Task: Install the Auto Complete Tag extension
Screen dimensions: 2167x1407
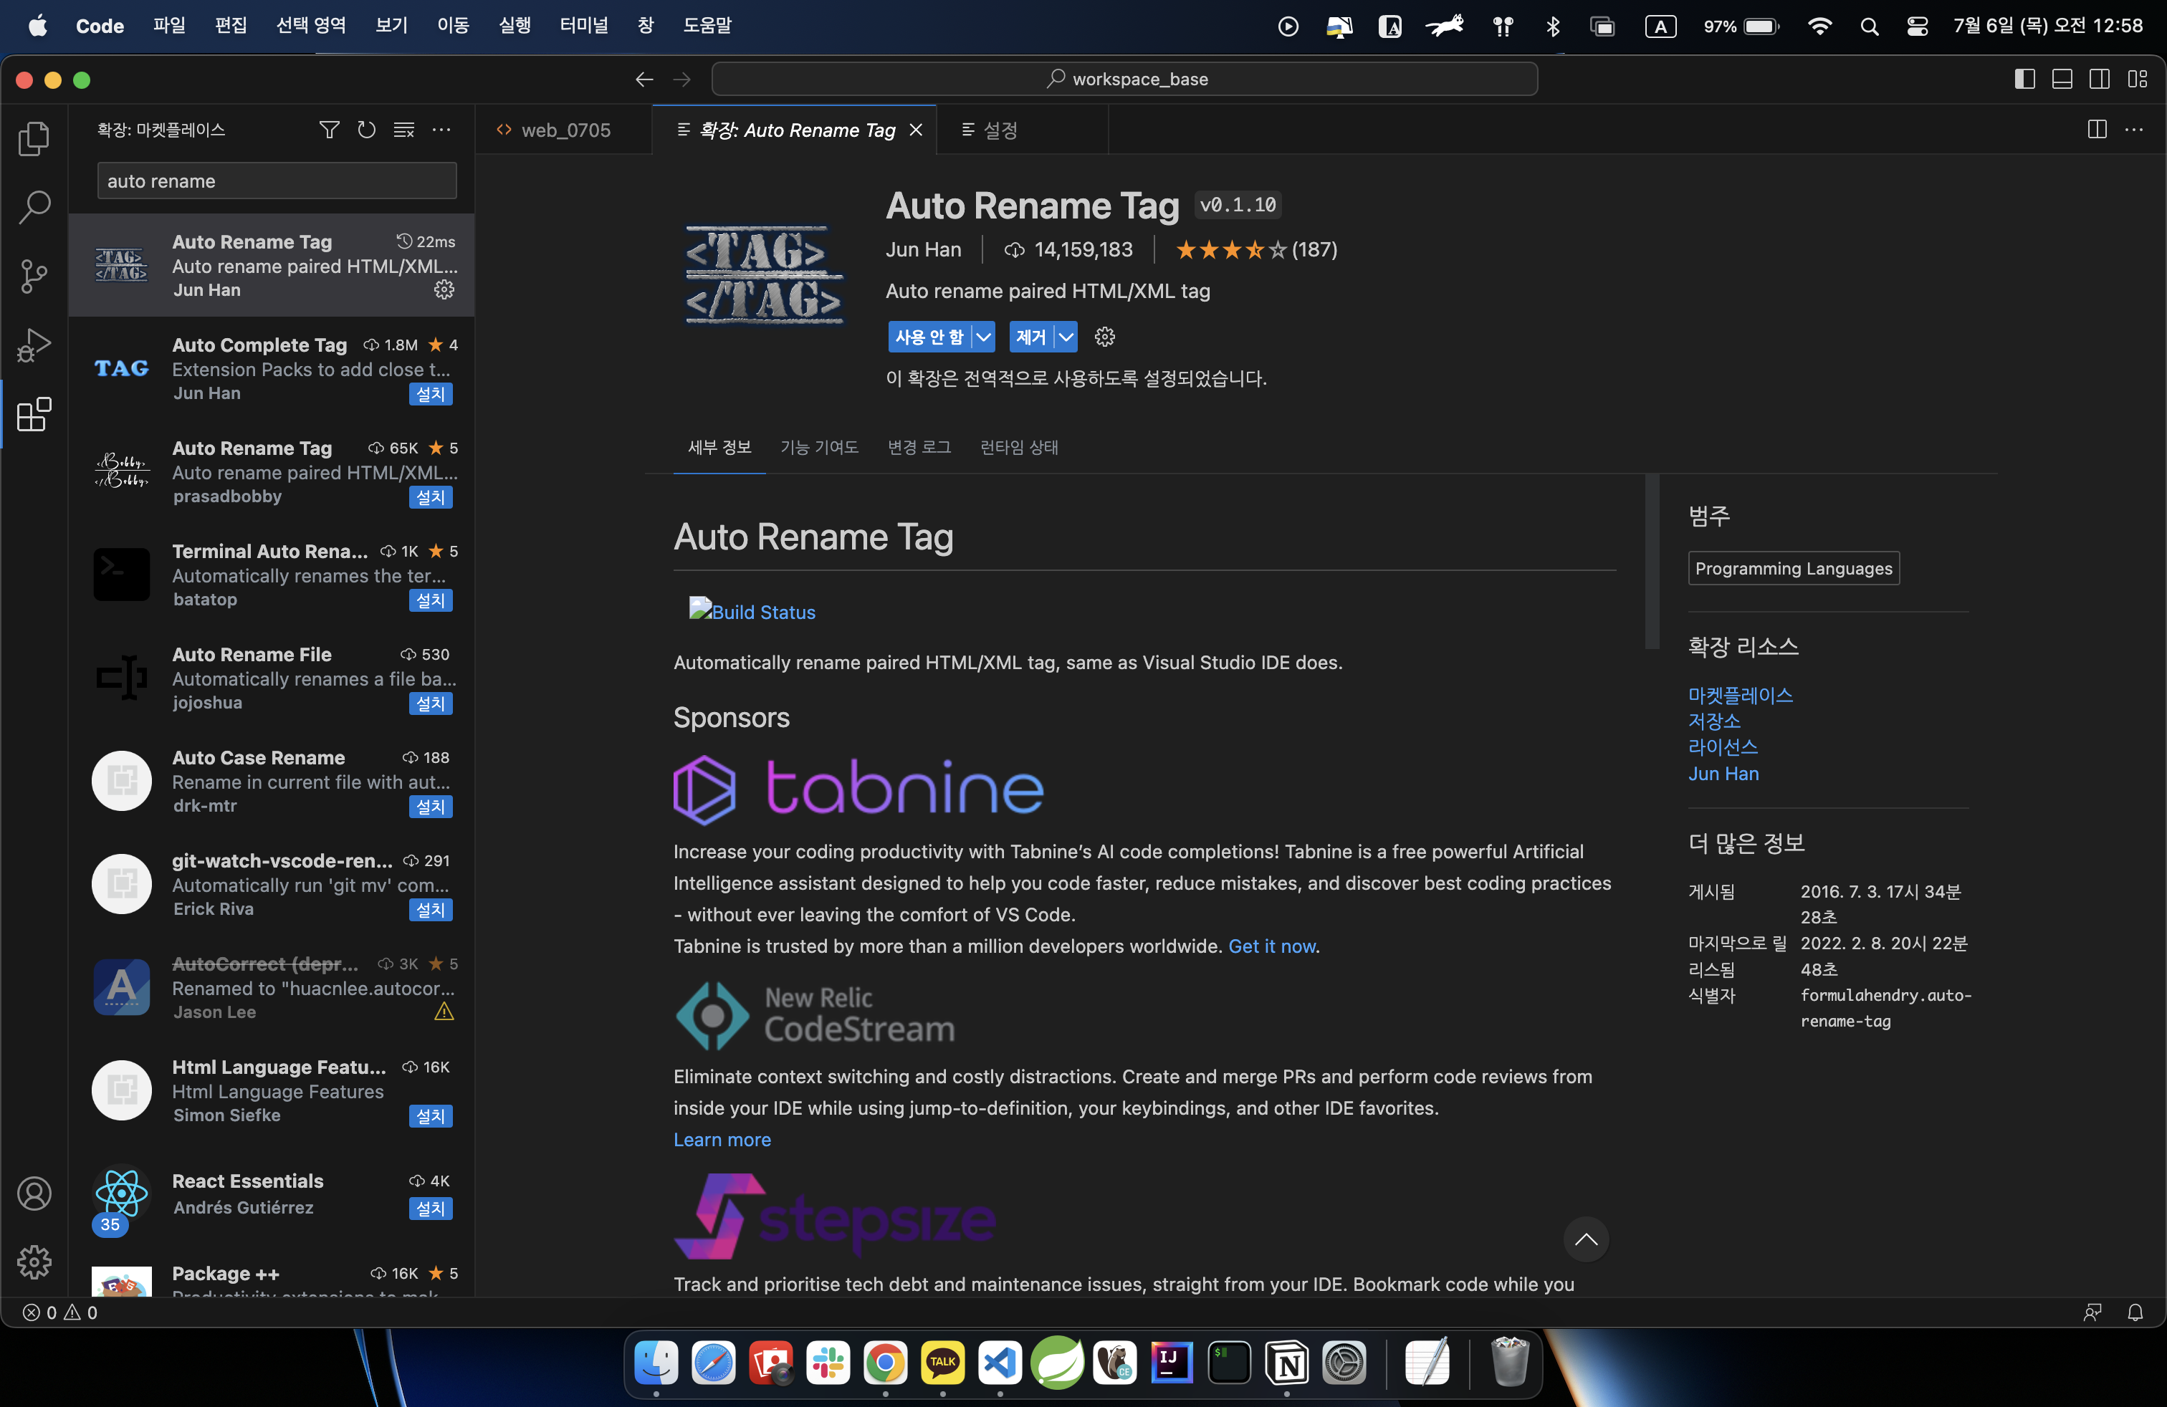Action: click(430, 394)
